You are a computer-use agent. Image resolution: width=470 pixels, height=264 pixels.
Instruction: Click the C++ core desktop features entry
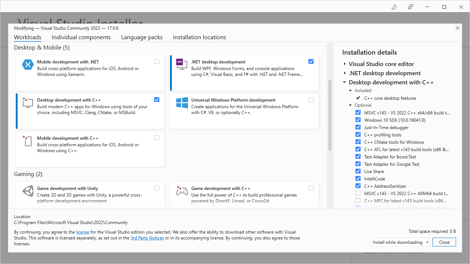coord(390,98)
